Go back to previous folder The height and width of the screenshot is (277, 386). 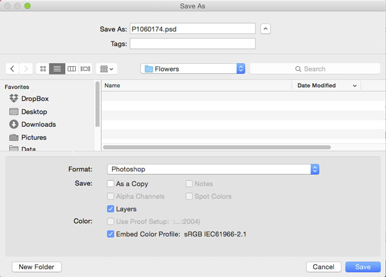(13, 69)
